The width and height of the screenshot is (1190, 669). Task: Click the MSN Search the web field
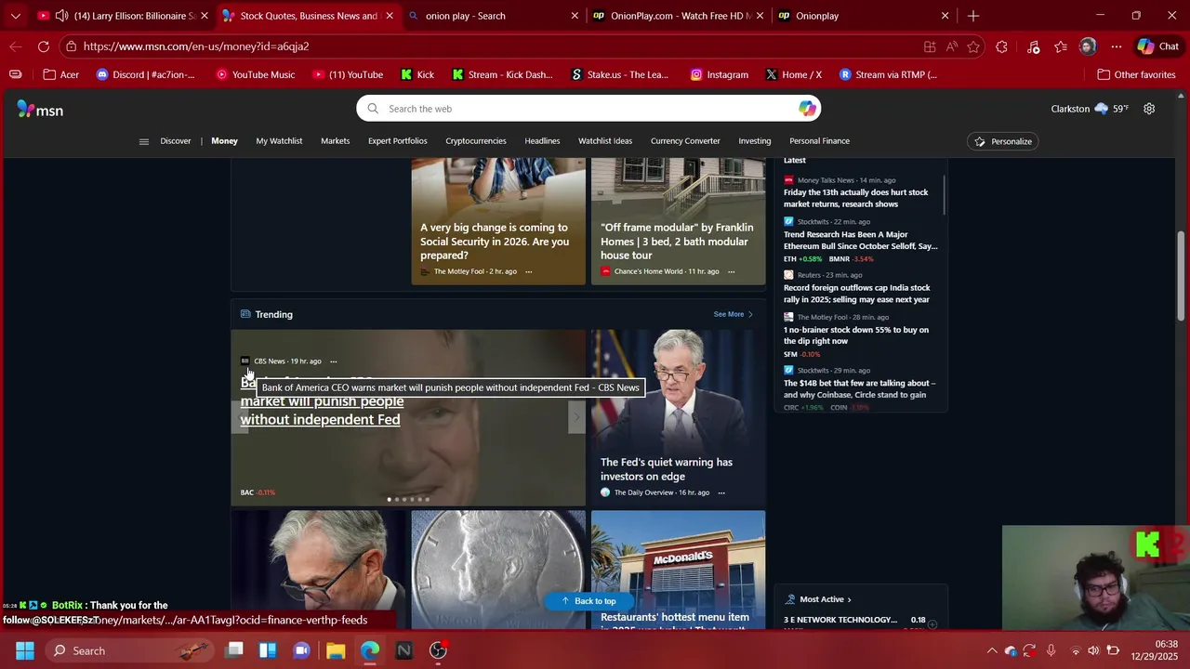click(x=588, y=109)
